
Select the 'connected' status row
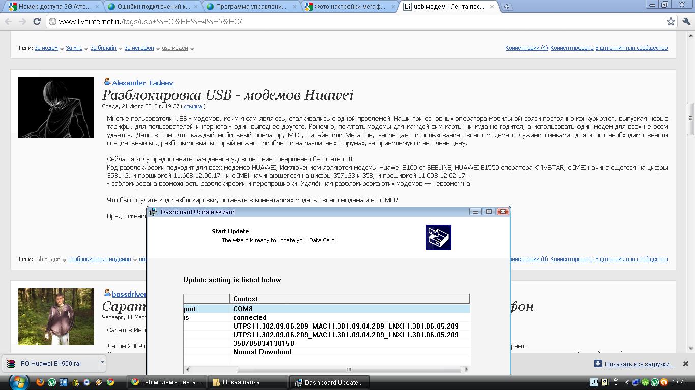pos(326,317)
